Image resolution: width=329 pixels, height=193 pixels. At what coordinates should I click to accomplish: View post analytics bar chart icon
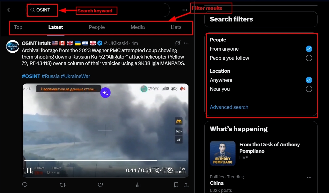tap(138, 185)
